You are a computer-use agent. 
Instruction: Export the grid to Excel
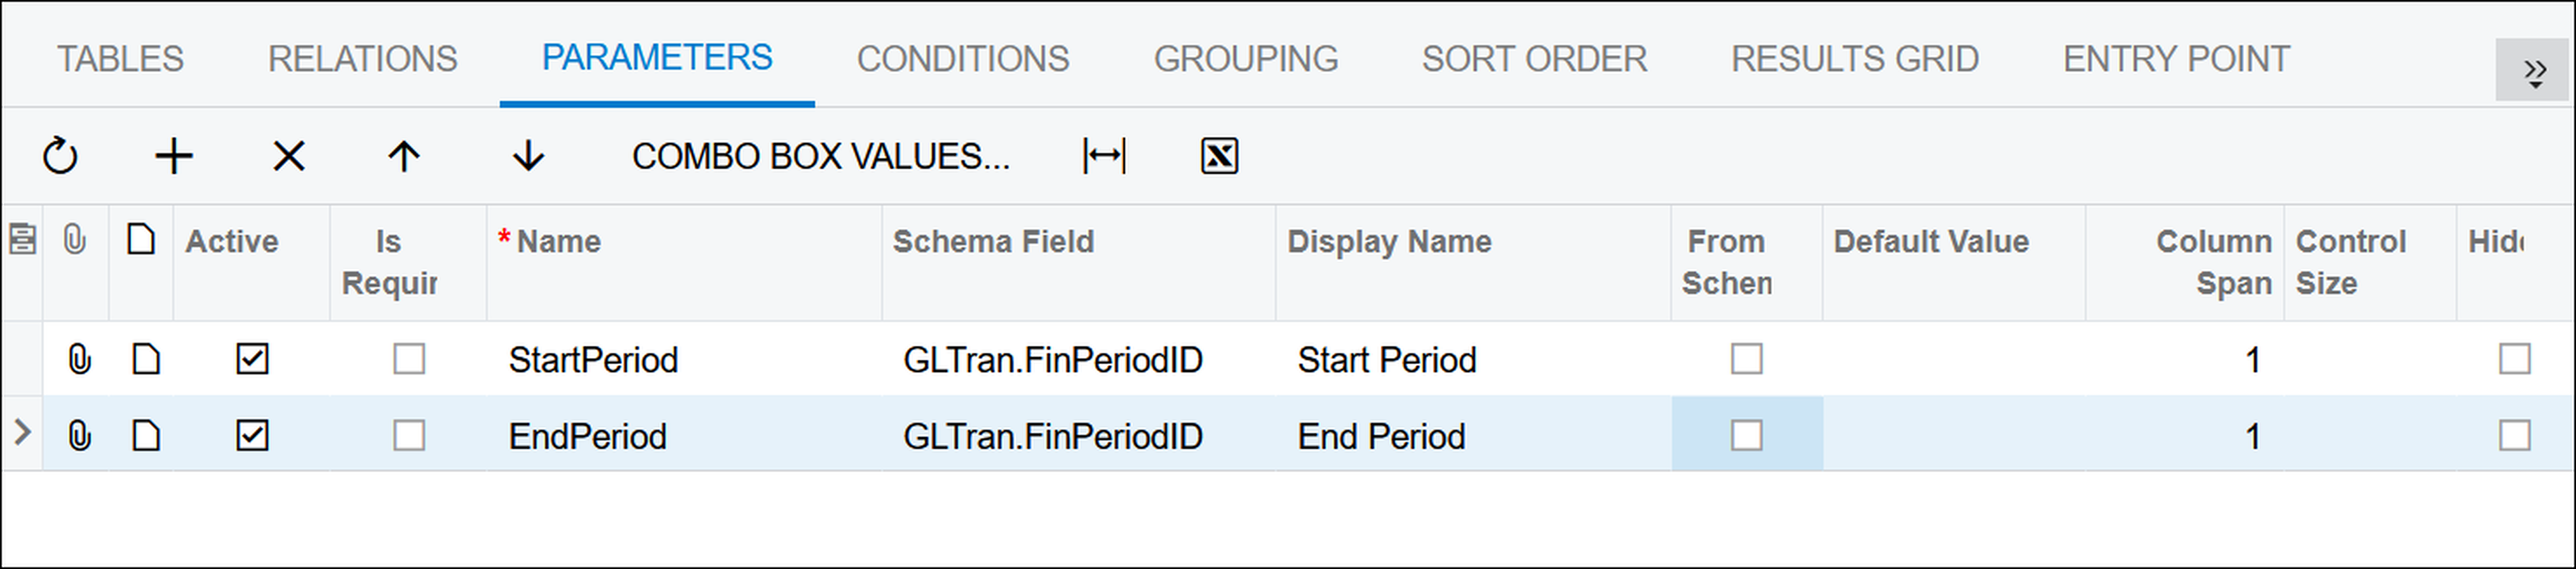coord(1219,156)
